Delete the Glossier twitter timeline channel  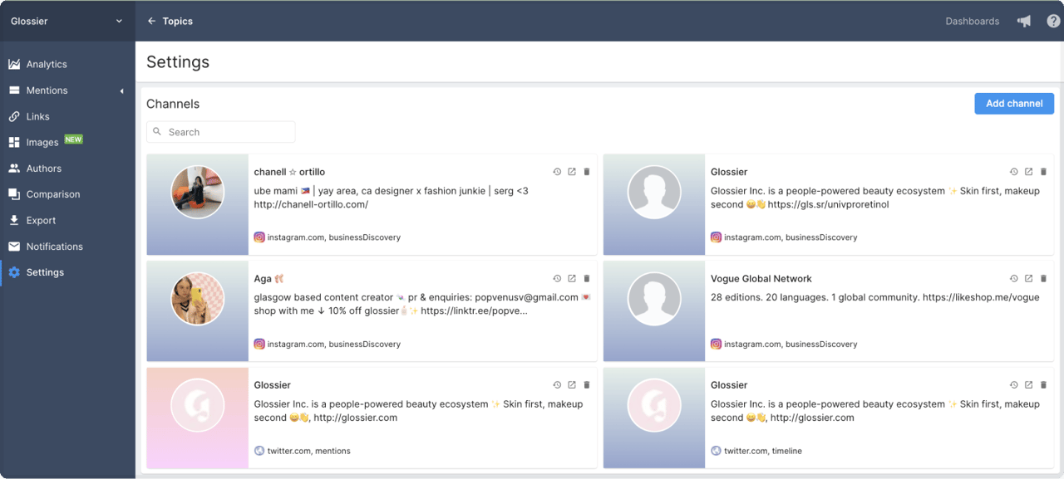click(1044, 385)
